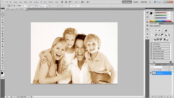Toggle Quick Mask mode

(x=2, y=77)
